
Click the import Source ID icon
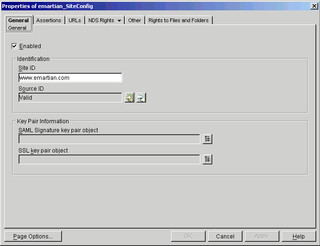point(130,97)
